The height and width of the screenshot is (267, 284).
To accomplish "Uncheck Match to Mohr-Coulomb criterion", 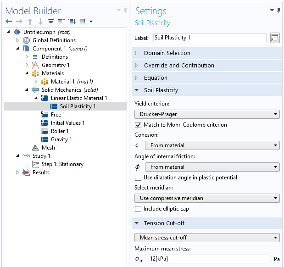I will tap(138, 125).
